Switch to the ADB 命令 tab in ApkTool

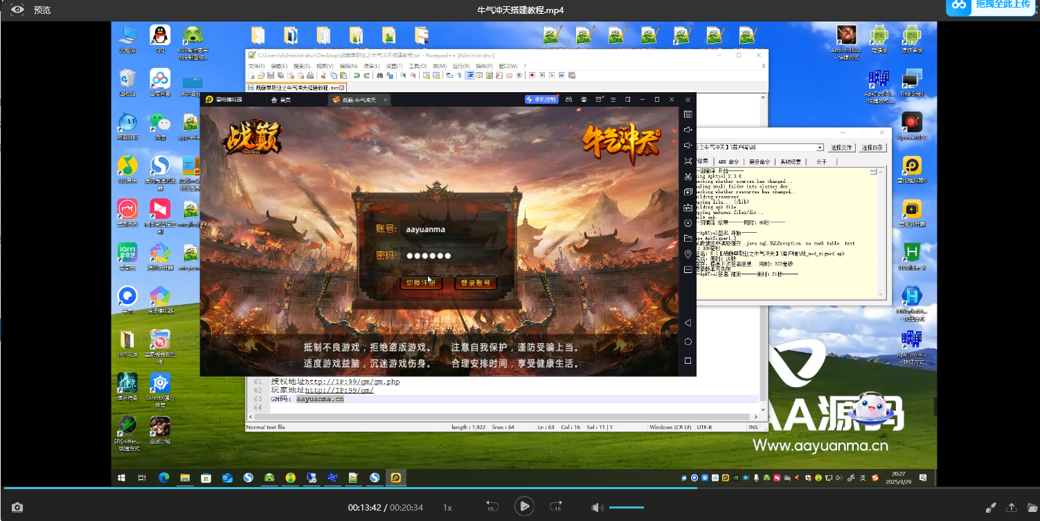pos(729,161)
